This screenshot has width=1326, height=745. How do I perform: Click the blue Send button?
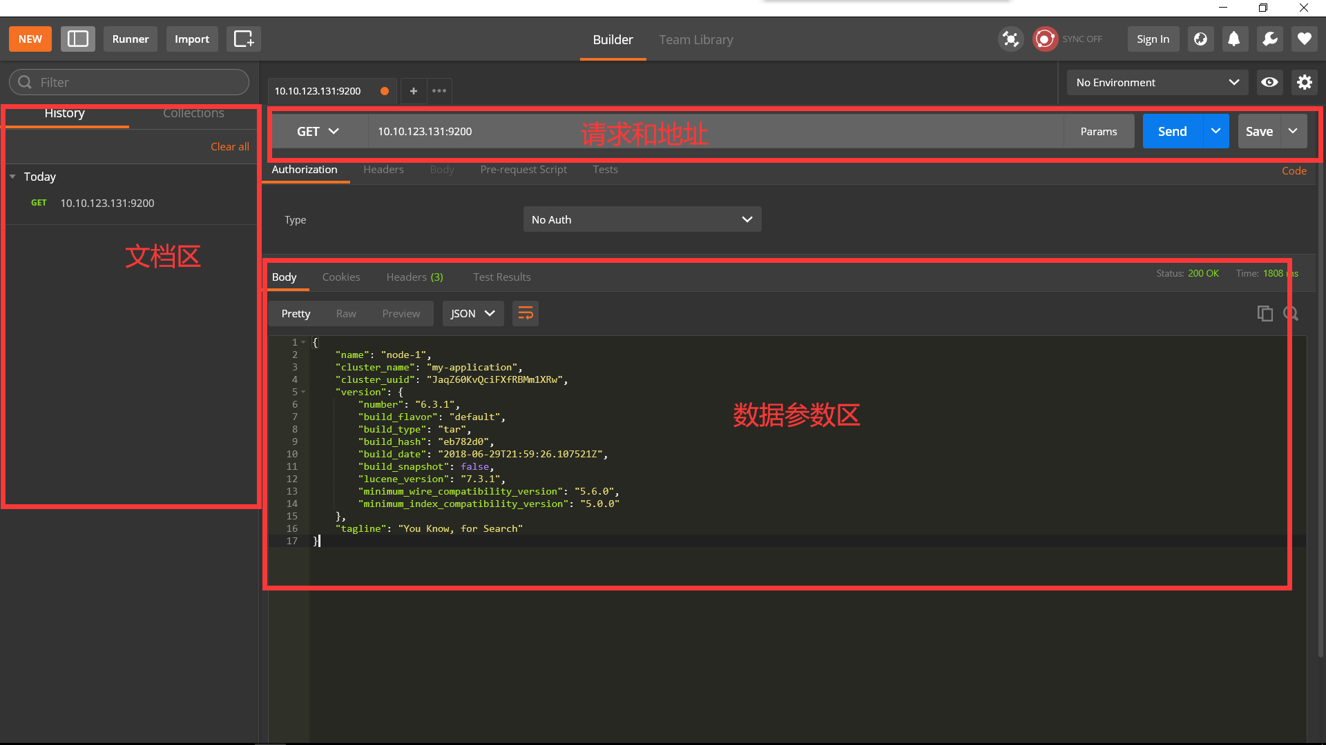point(1173,131)
